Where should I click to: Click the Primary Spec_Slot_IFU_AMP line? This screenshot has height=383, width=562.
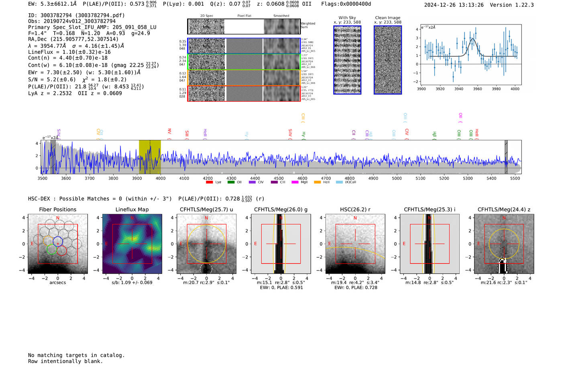tap(92, 27)
